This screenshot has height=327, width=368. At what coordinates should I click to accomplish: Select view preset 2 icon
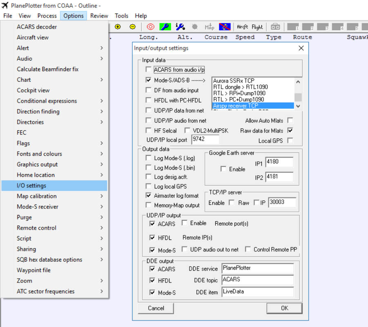coord(308,27)
